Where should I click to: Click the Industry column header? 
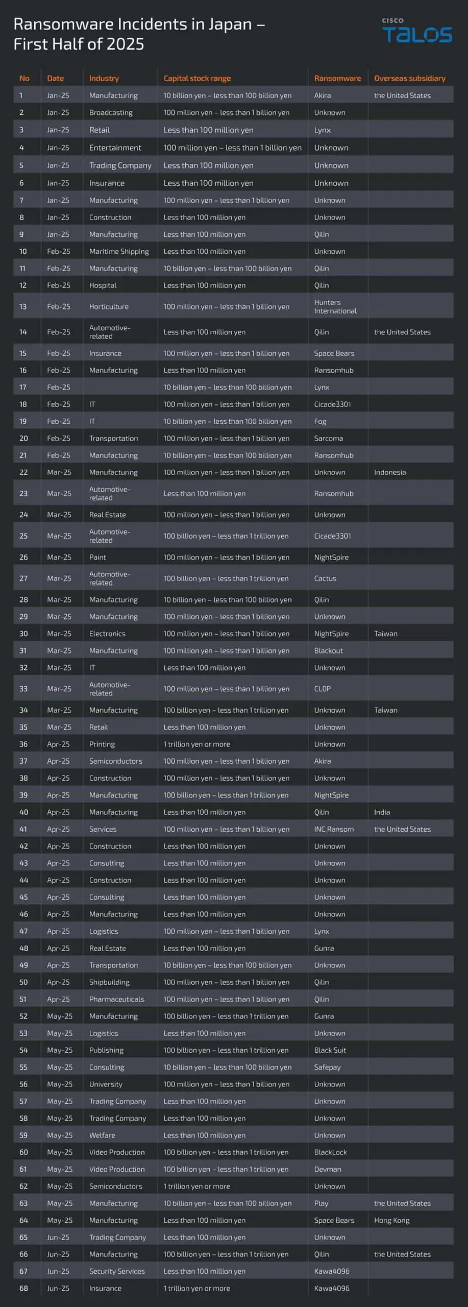tap(104, 78)
